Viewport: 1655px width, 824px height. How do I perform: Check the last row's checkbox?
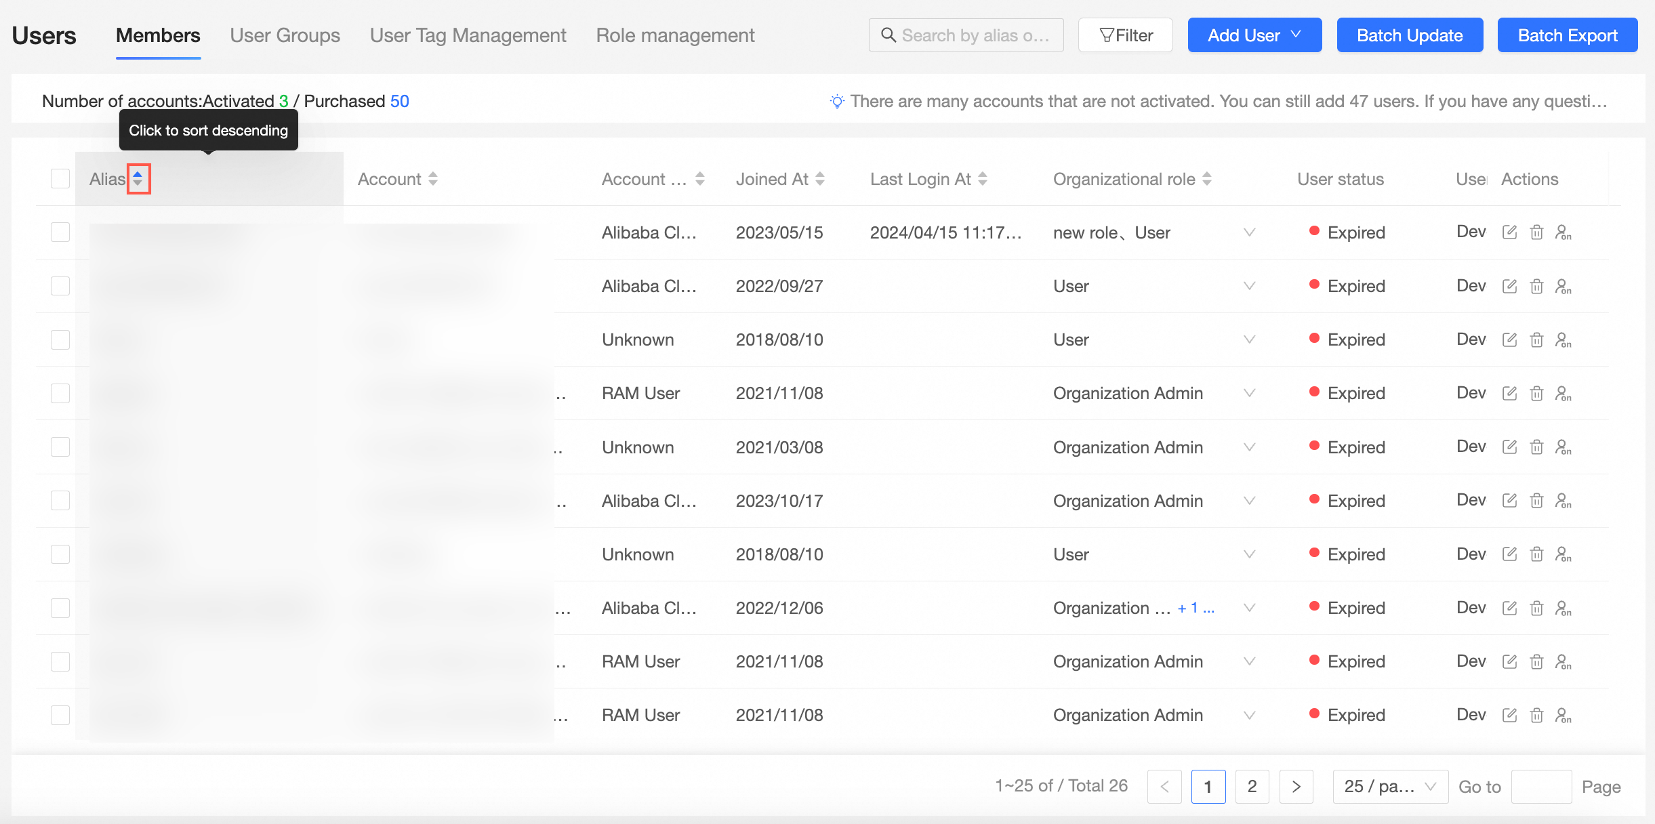pos(60,715)
